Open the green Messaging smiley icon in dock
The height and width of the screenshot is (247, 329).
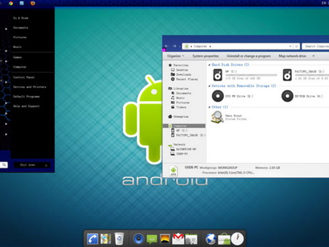(152, 239)
